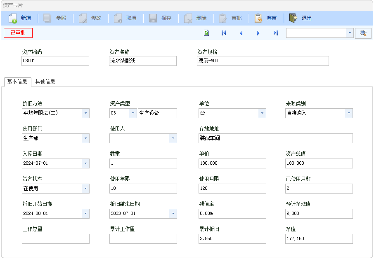This screenshot has width=374, height=259.
Task: Click the 预计净残值 field 9,000
Action: [x=319, y=214]
